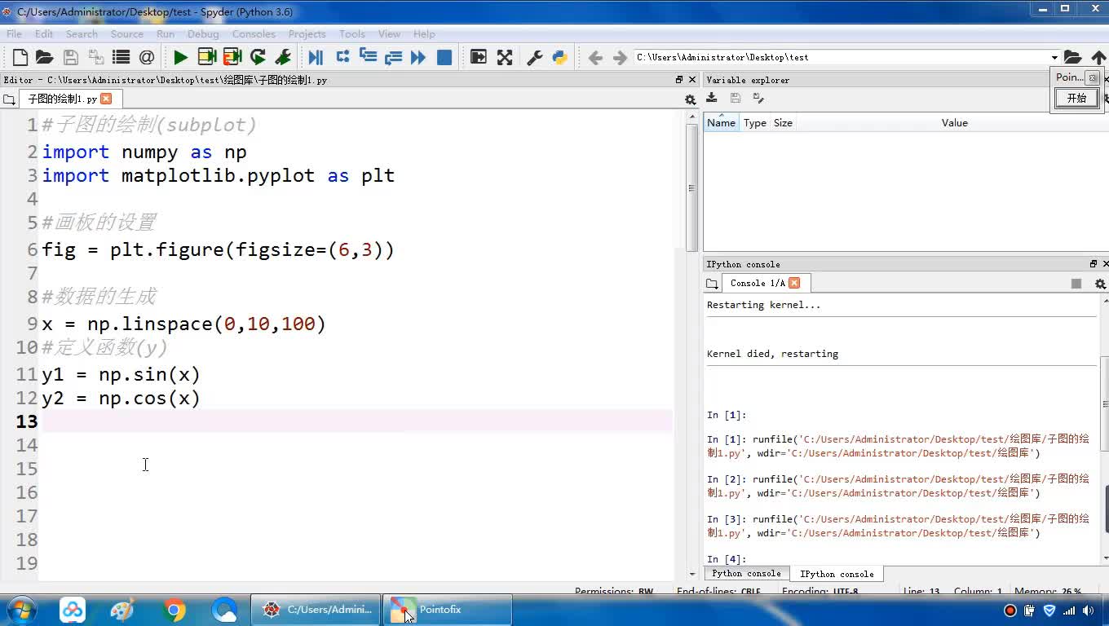The image size is (1109, 626).
Task: Create a new file in Spyder
Action: [x=20, y=57]
